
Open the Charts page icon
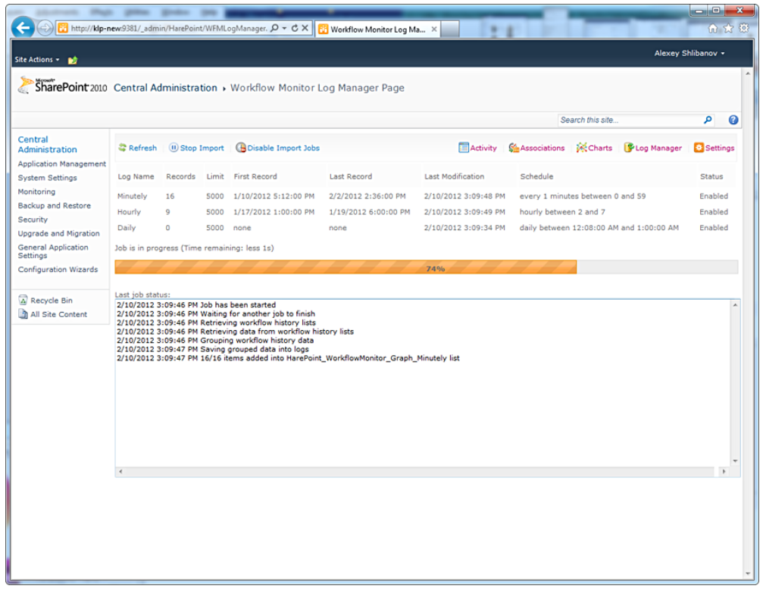581,148
